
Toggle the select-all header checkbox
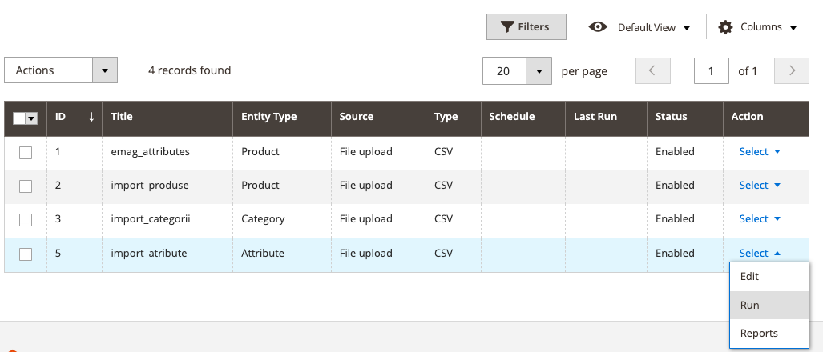pos(19,119)
